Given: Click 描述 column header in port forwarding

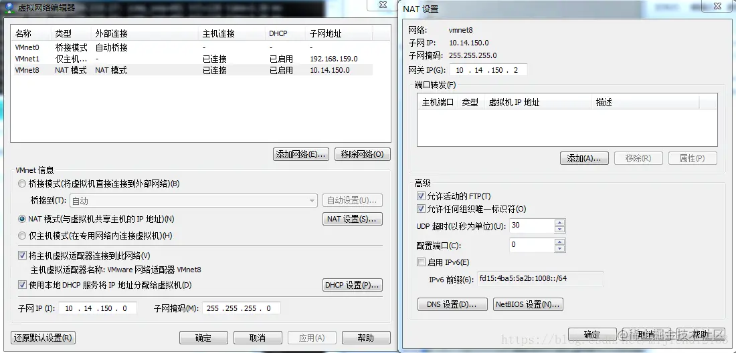Looking at the screenshot, I should coord(646,102).
